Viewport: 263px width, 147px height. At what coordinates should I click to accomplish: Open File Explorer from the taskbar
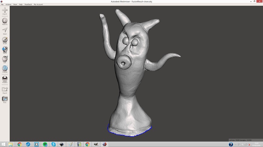click(11, 144)
